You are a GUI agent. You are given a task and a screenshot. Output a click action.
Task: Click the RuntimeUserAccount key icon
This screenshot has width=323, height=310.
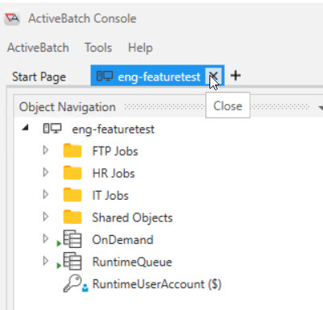(x=72, y=283)
